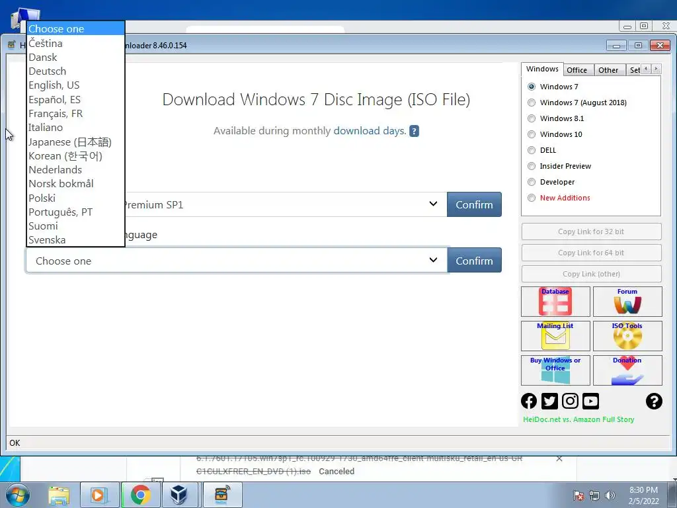Click the blue question mark next to download days
This screenshot has width=677, height=508.
pos(414,131)
